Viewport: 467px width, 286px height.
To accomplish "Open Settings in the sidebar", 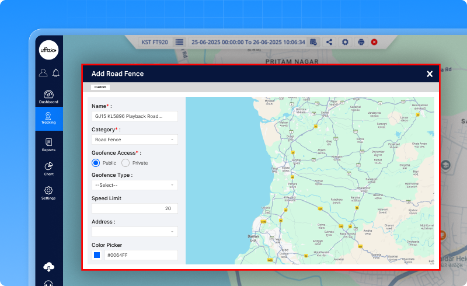I will pyautogui.click(x=48, y=193).
